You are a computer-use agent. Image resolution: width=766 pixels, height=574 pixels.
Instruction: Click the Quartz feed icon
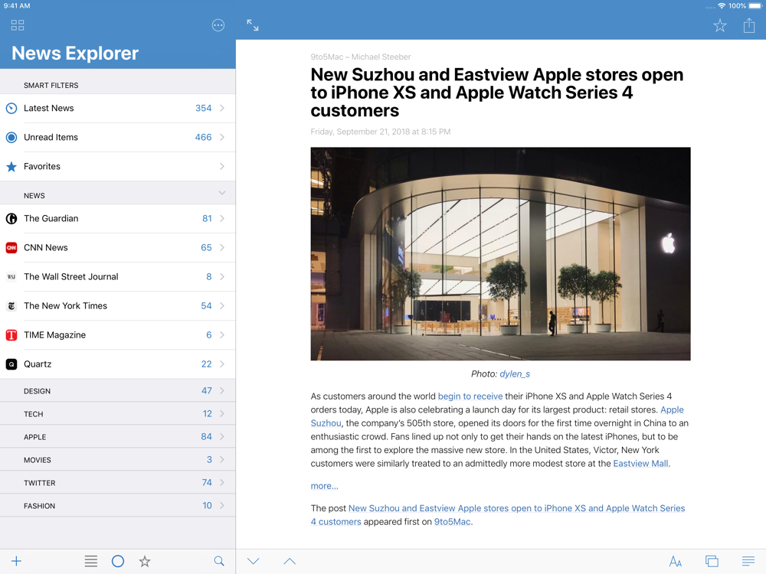11,364
